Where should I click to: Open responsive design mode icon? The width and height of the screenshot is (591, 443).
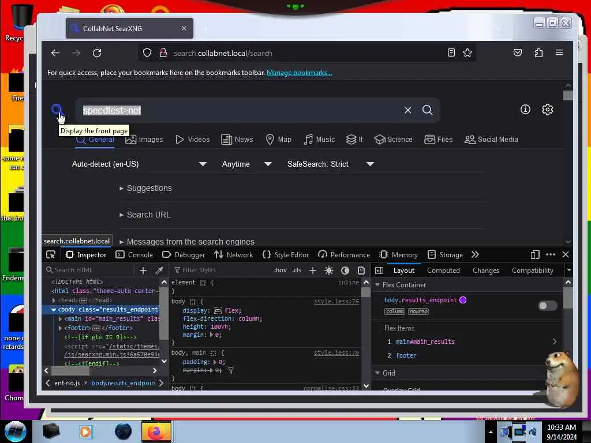pos(535,255)
